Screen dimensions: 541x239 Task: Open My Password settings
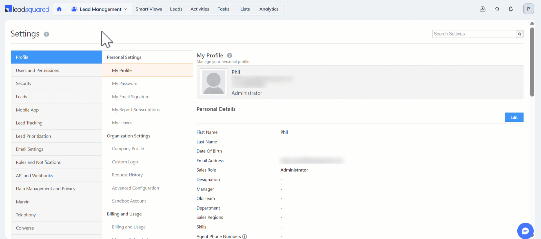(125, 83)
